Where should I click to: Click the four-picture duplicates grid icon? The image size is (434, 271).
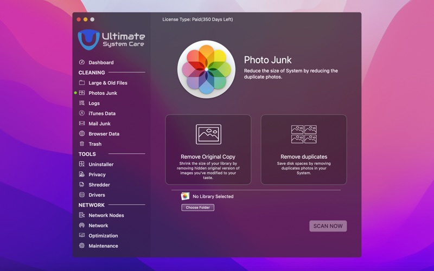(x=304, y=134)
